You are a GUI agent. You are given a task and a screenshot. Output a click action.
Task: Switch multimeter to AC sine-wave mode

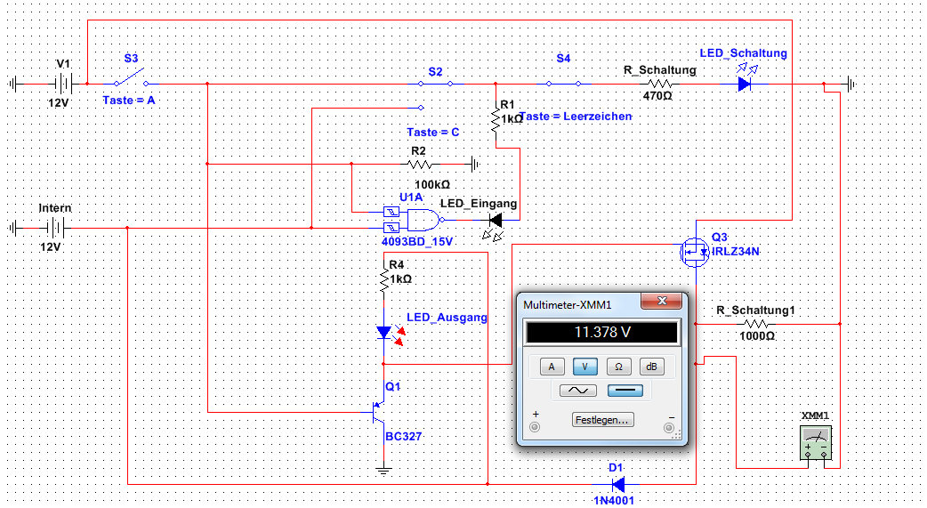coord(577,391)
